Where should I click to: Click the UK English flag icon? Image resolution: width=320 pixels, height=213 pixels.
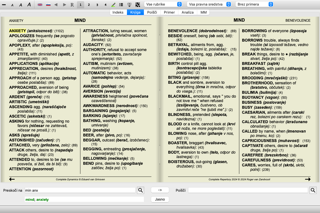40,5
